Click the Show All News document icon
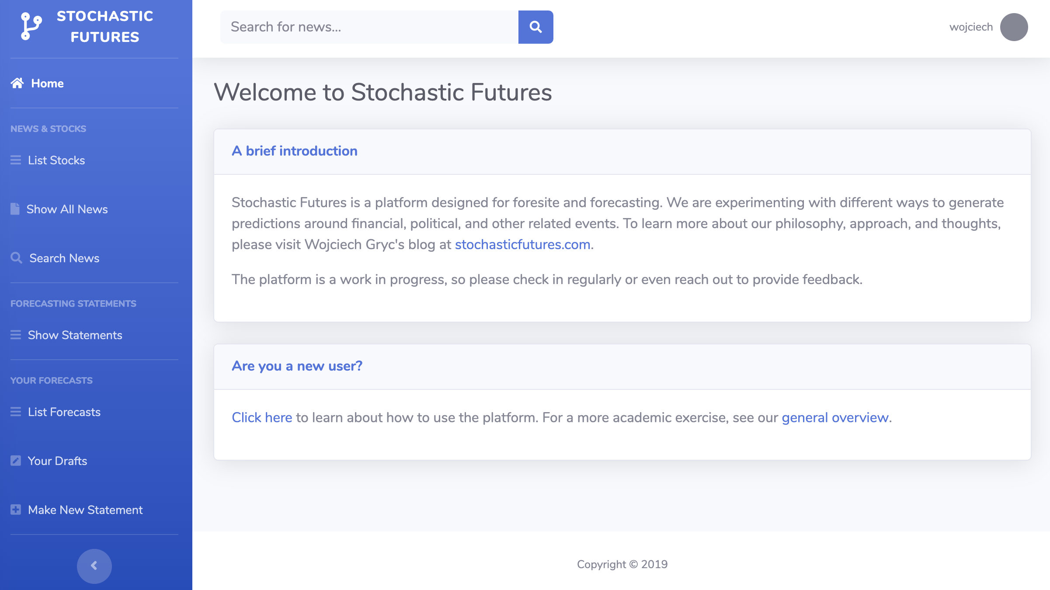The image size is (1050, 590). pos(15,209)
